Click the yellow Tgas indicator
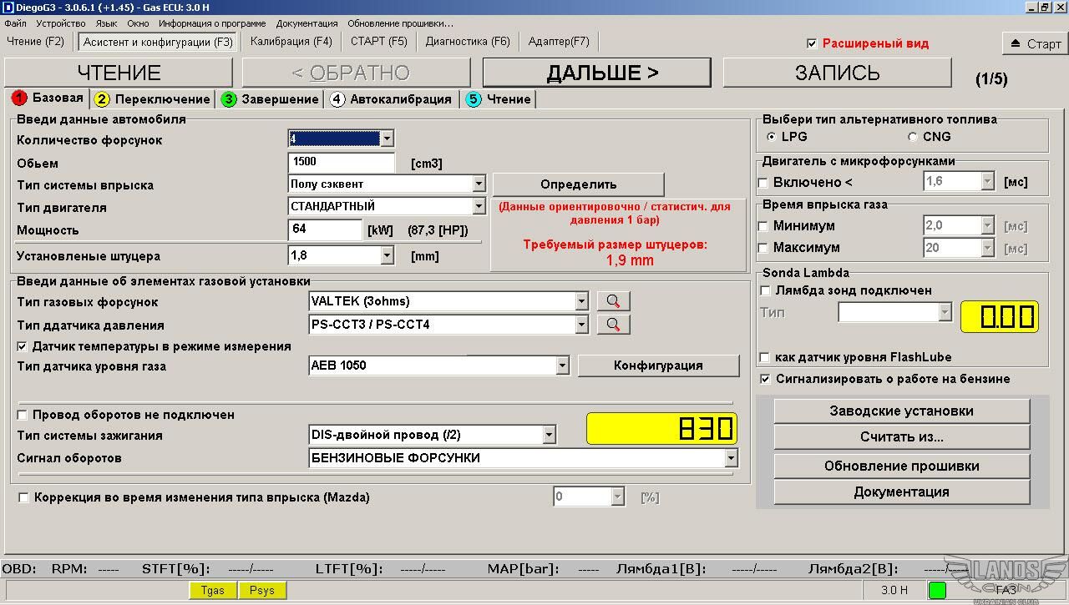 pos(213,590)
